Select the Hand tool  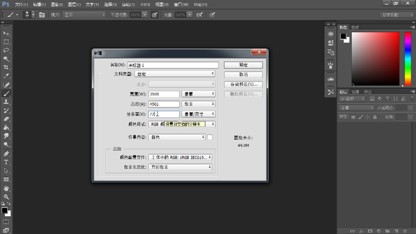(7, 188)
